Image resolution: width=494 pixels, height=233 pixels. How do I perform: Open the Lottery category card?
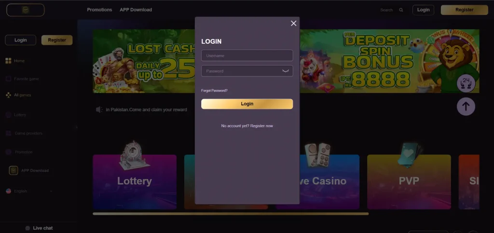(135, 182)
